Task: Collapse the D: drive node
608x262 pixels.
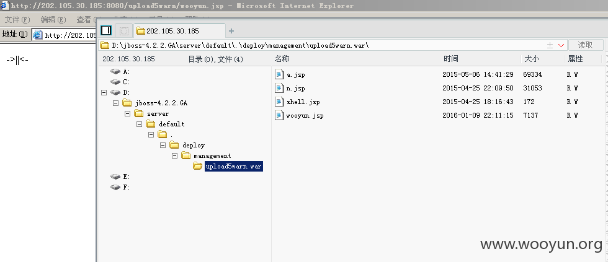Action: (104, 92)
